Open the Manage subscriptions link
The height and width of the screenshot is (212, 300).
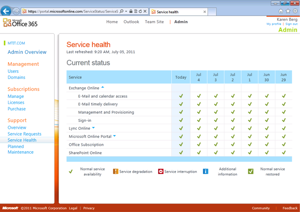click(16, 96)
